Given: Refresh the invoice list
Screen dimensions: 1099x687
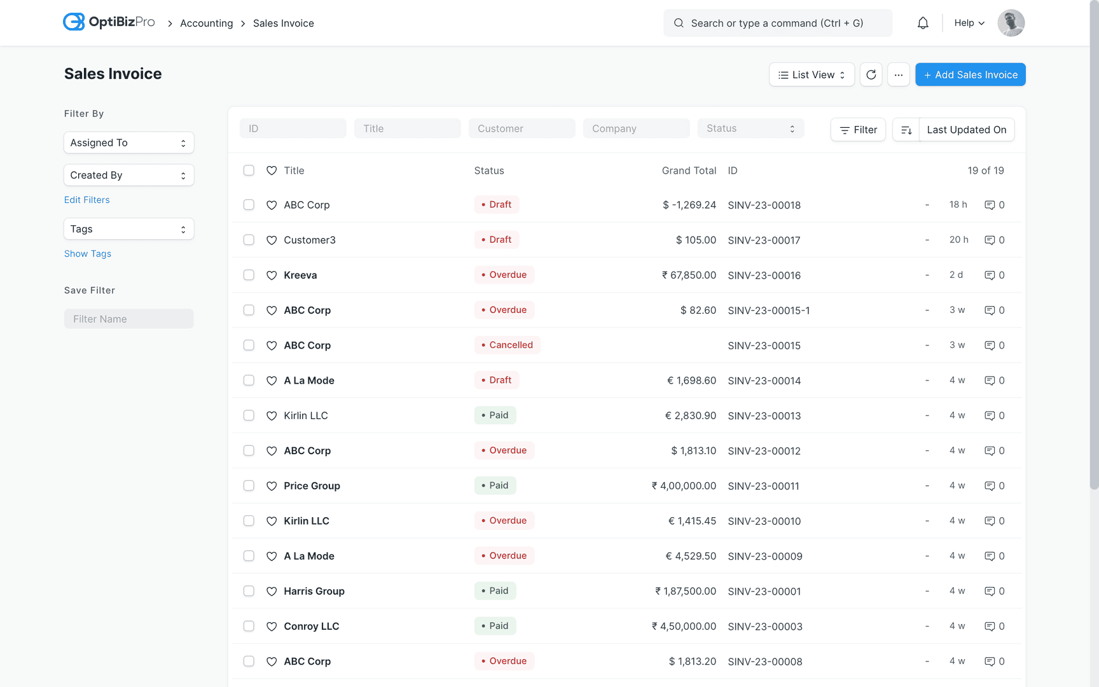Looking at the screenshot, I should [x=871, y=74].
